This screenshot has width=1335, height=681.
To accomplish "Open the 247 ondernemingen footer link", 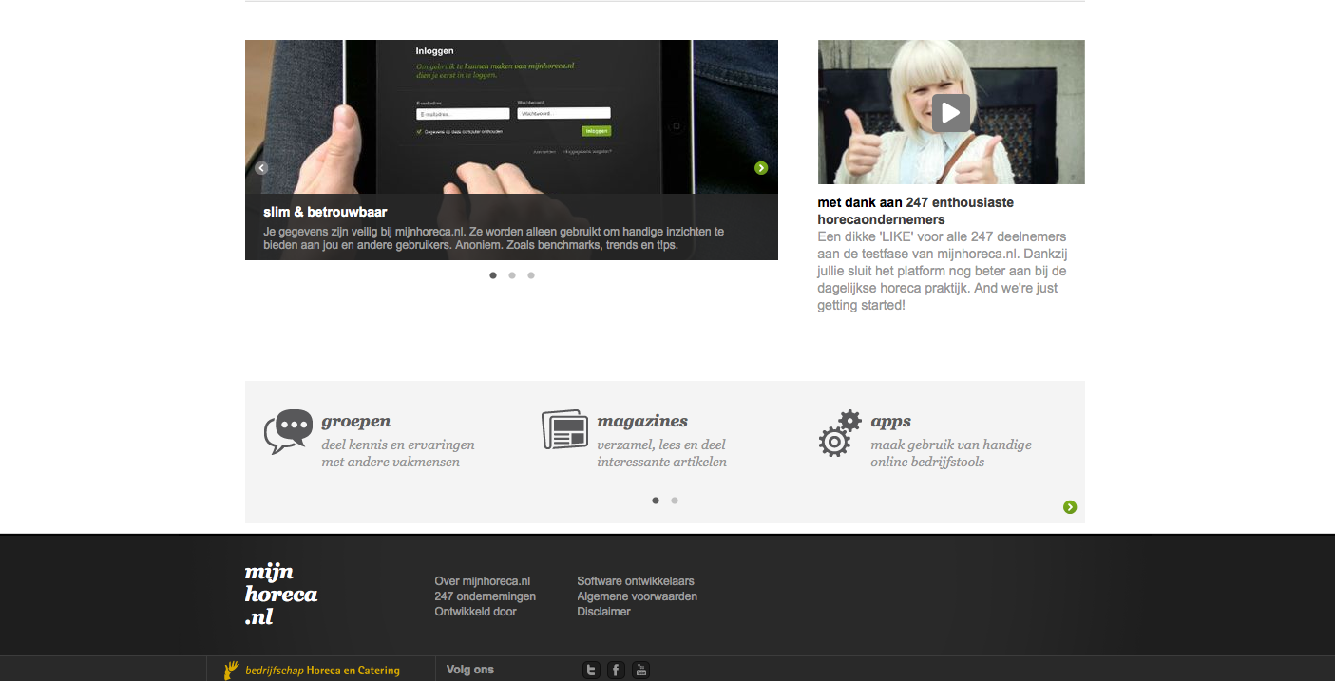I will [x=486, y=596].
